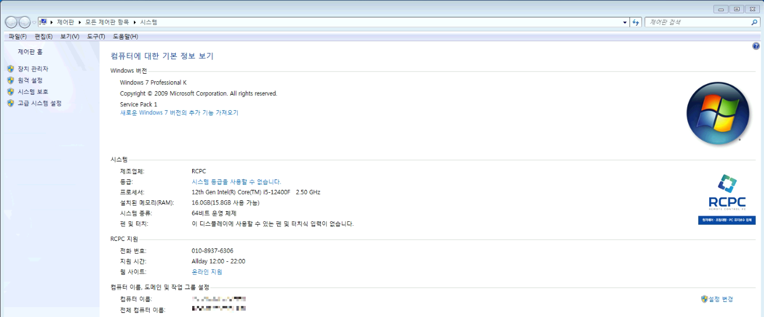Click the Allday 12:00 - 22:00 support hours
The width and height of the screenshot is (764, 317).
coord(218,261)
